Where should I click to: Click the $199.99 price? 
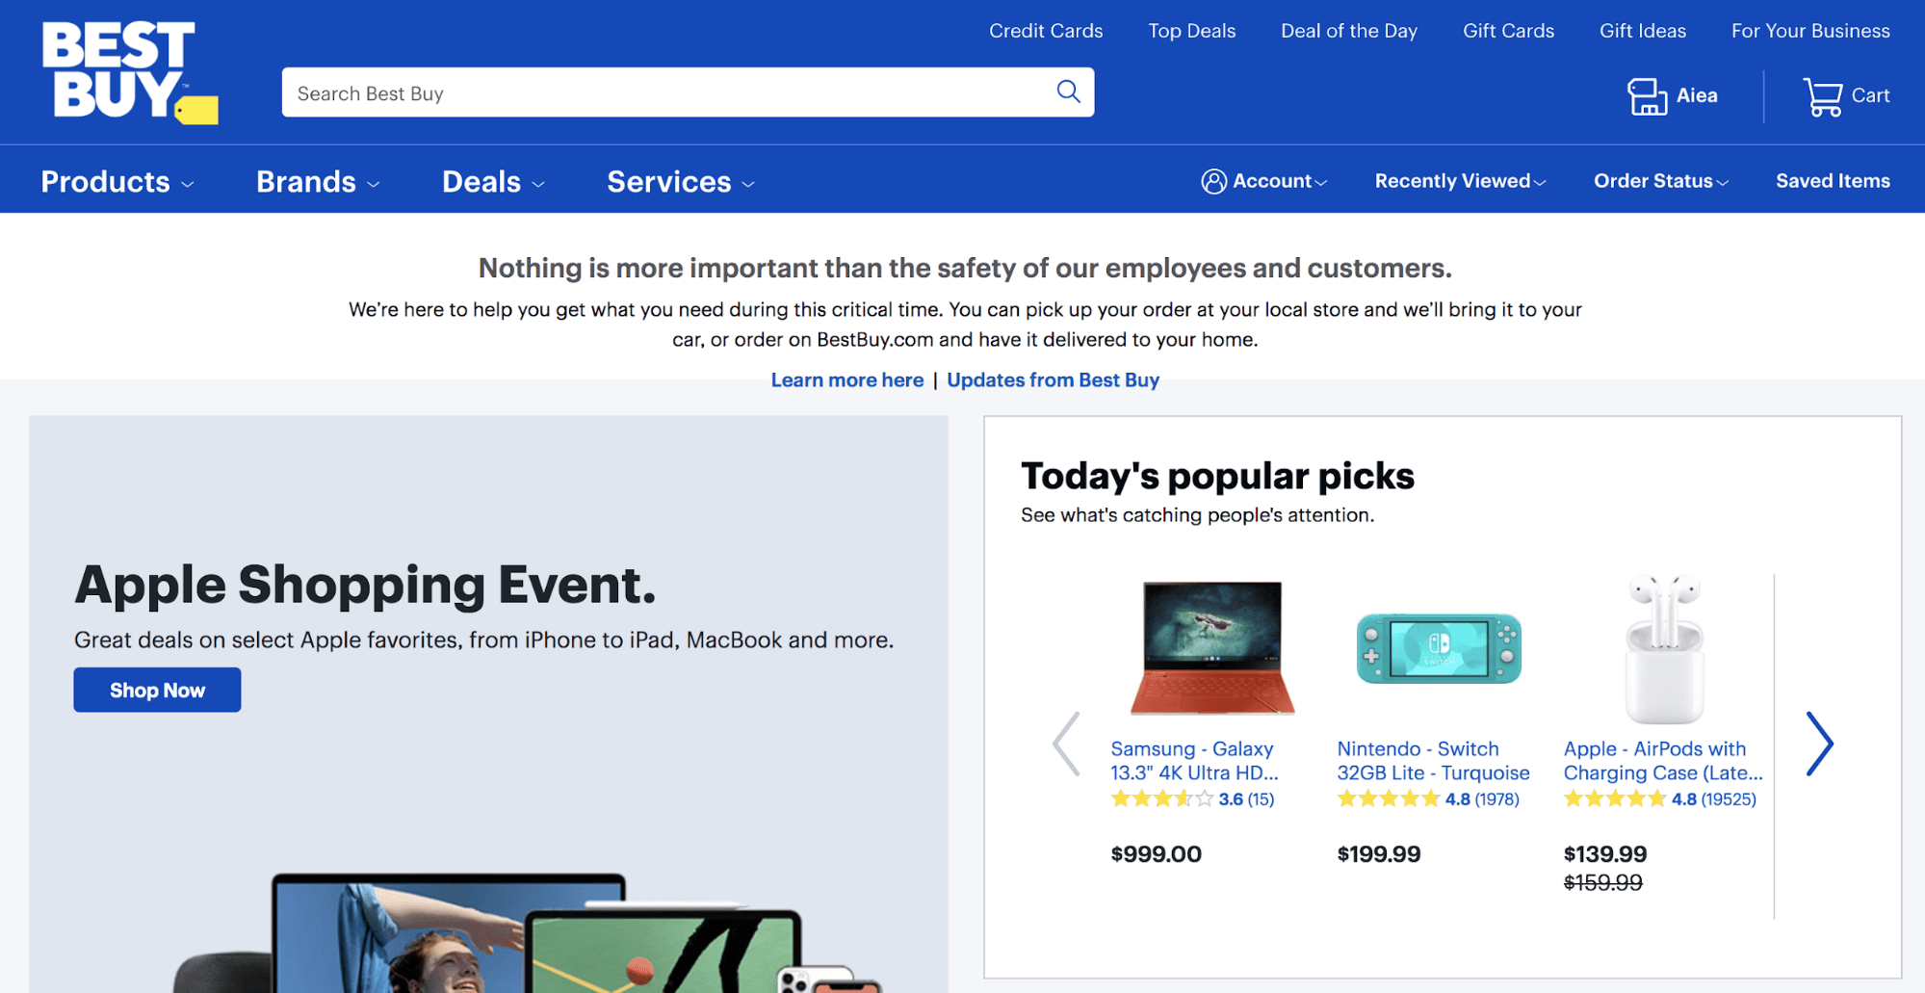tap(1378, 854)
